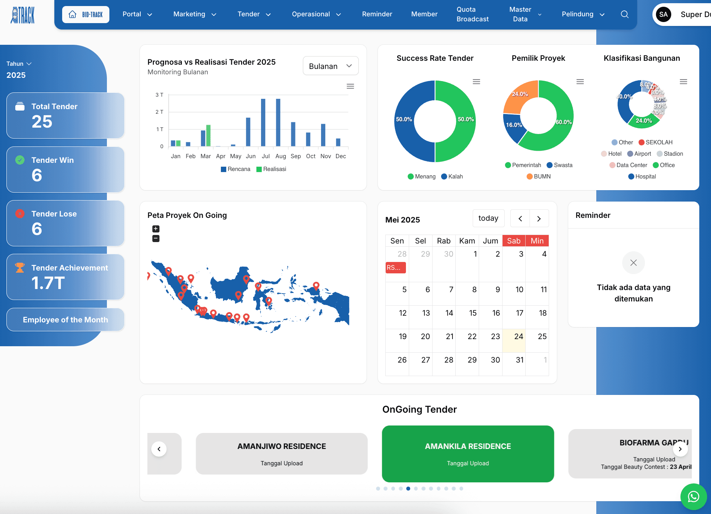711x514 pixels.
Task: Expand the Bulanan period dropdown
Action: coord(330,66)
